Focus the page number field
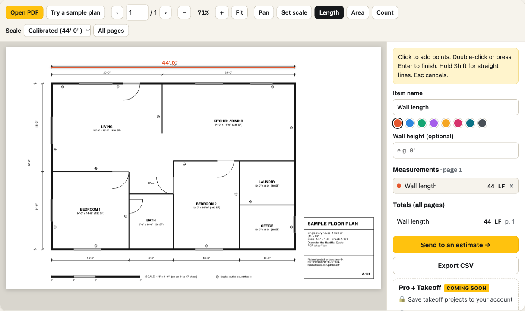The image size is (525, 311). point(137,12)
